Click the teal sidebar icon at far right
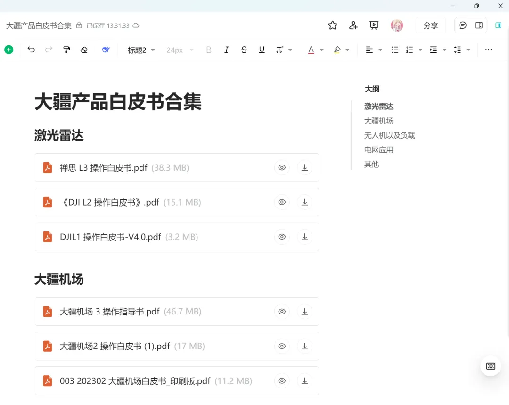 coord(498,25)
